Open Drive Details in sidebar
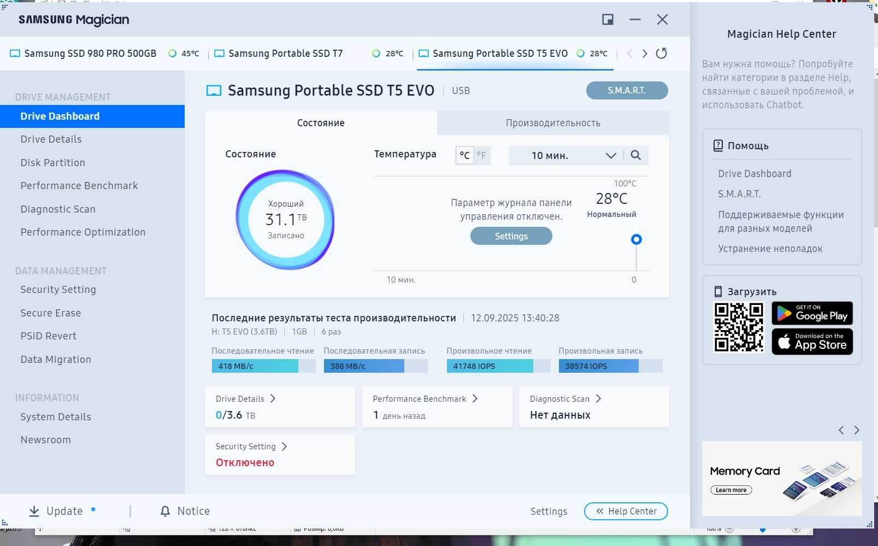The height and width of the screenshot is (546, 878). [x=51, y=139]
